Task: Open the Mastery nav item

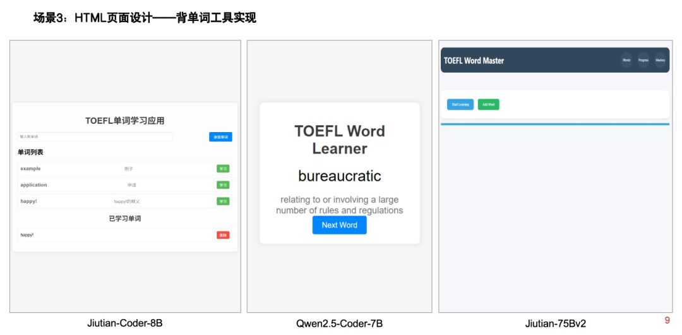Action: 661,60
